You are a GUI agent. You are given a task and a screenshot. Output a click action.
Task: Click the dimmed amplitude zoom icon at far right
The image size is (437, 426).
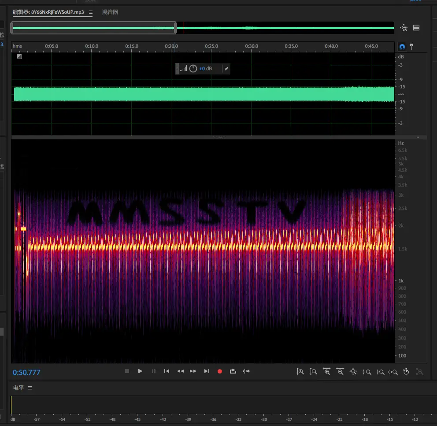point(419,372)
